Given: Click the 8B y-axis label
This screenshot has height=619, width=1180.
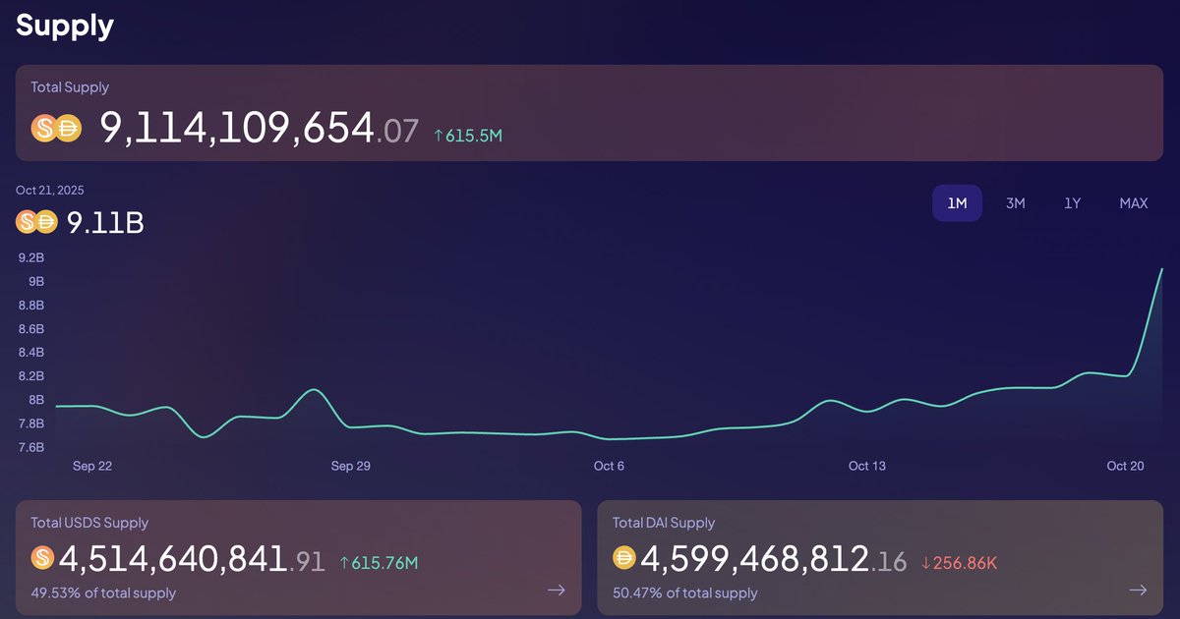Looking at the screenshot, I should point(36,400).
